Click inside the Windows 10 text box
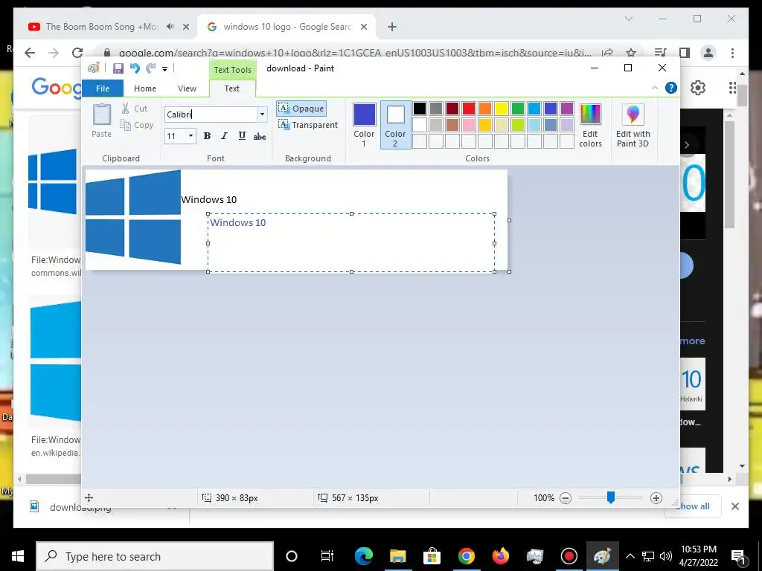Image resolution: width=762 pixels, height=571 pixels. coord(351,243)
